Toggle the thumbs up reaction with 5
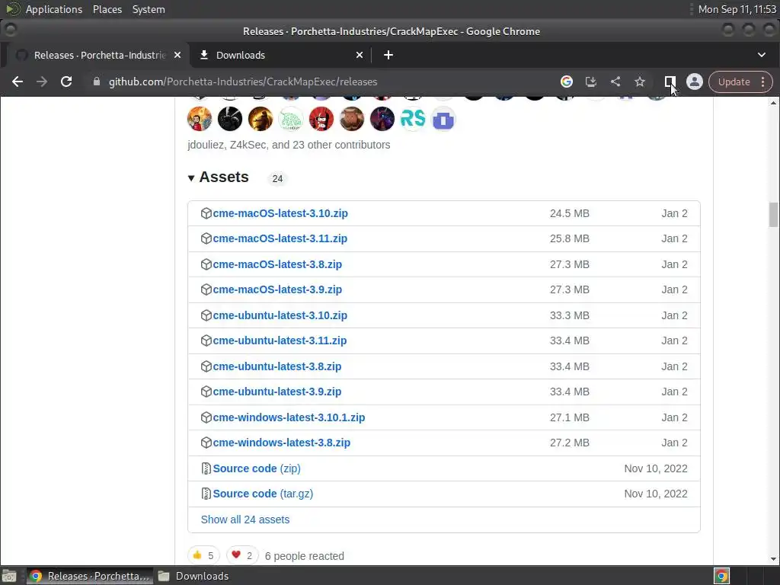This screenshot has height=585, width=780. coord(203,555)
